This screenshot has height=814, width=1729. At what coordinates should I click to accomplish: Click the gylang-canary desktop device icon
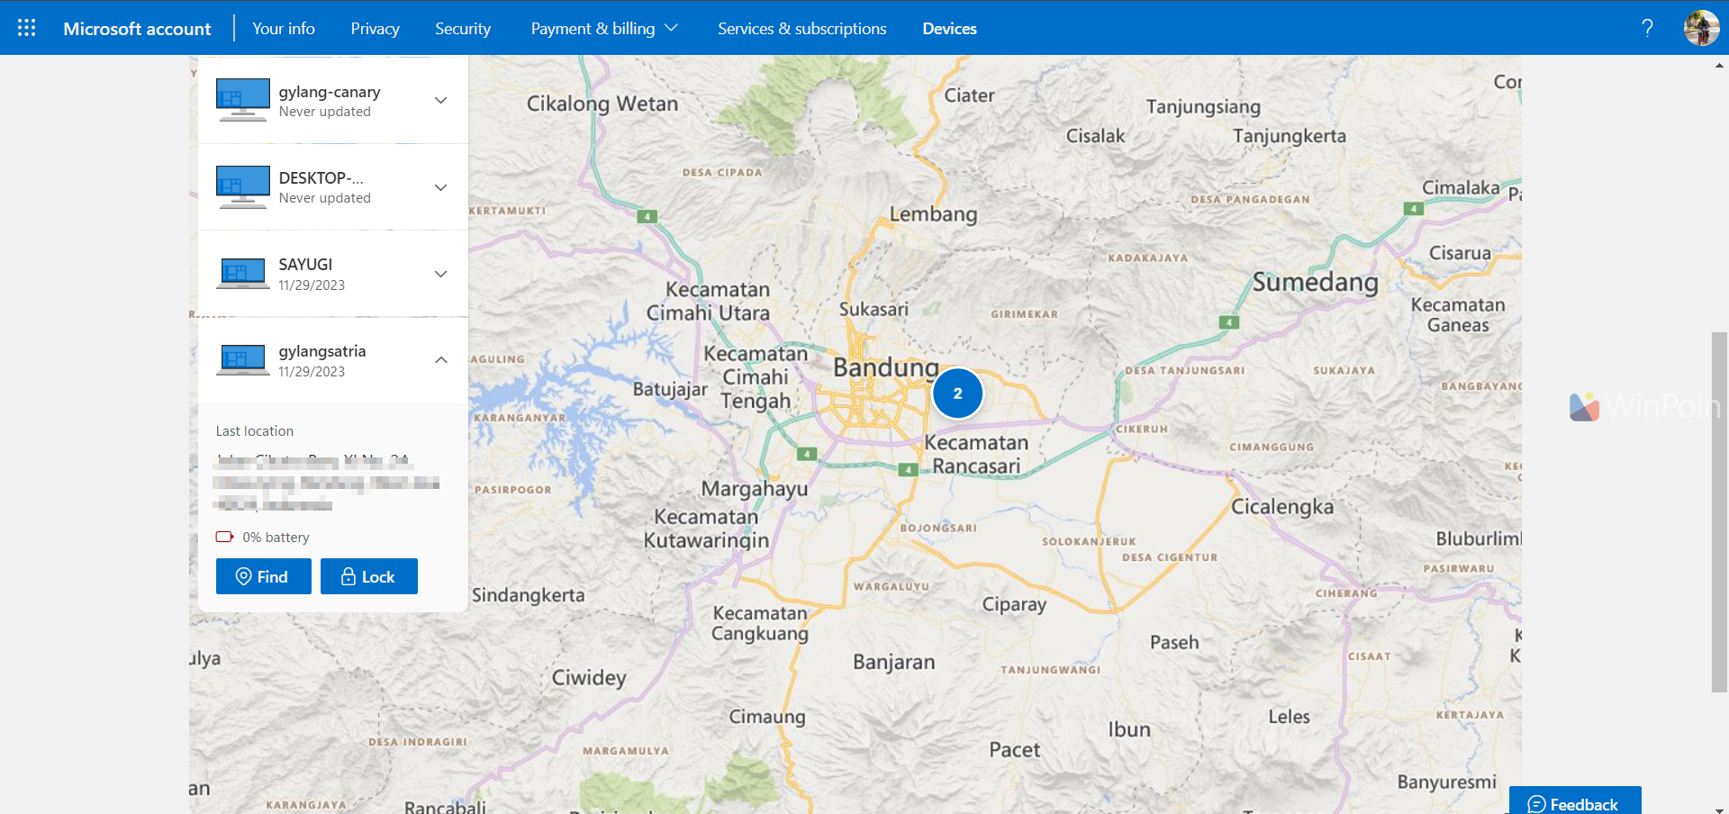coord(242,100)
